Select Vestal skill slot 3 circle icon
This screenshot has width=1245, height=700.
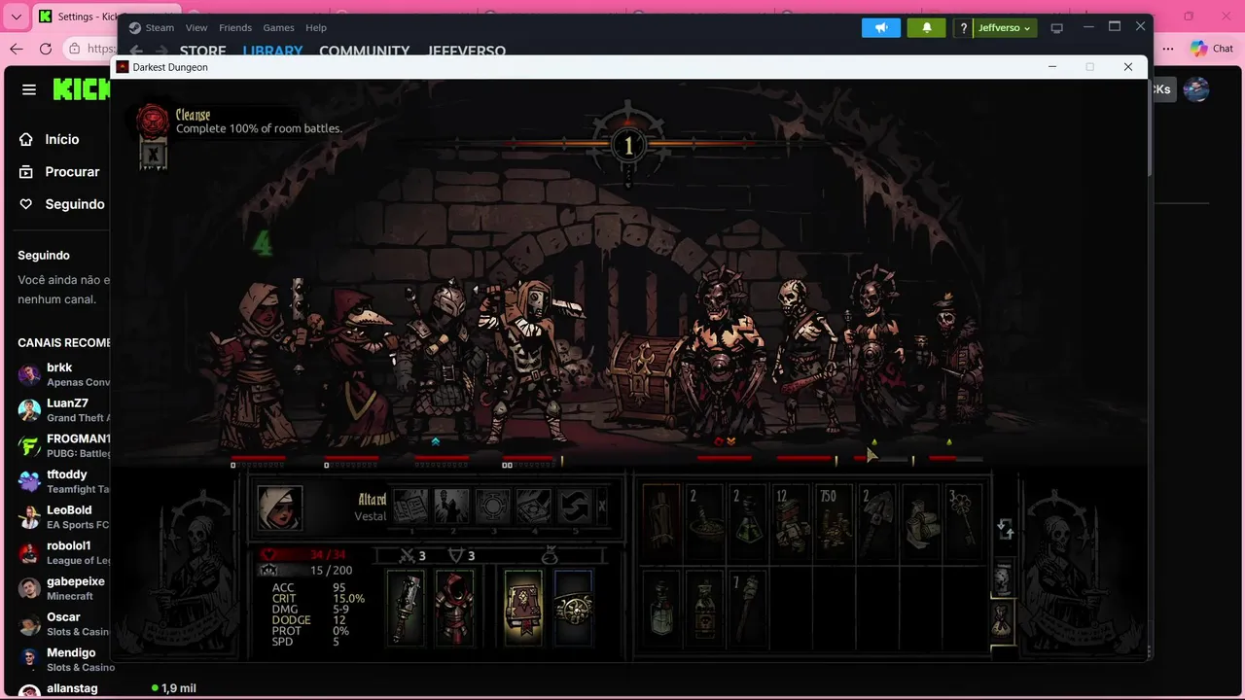coord(493,507)
